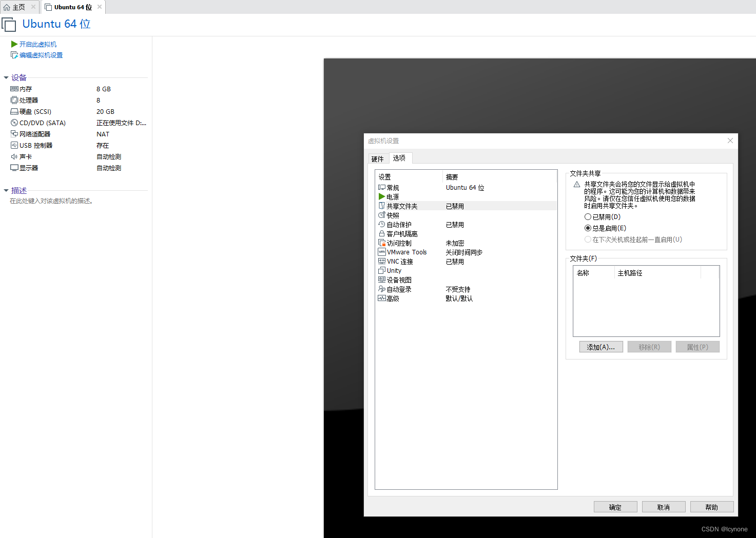Image resolution: width=756 pixels, height=538 pixels.
Task: Click the Ubuntu 64 位 page title
Action: click(x=56, y=24)
